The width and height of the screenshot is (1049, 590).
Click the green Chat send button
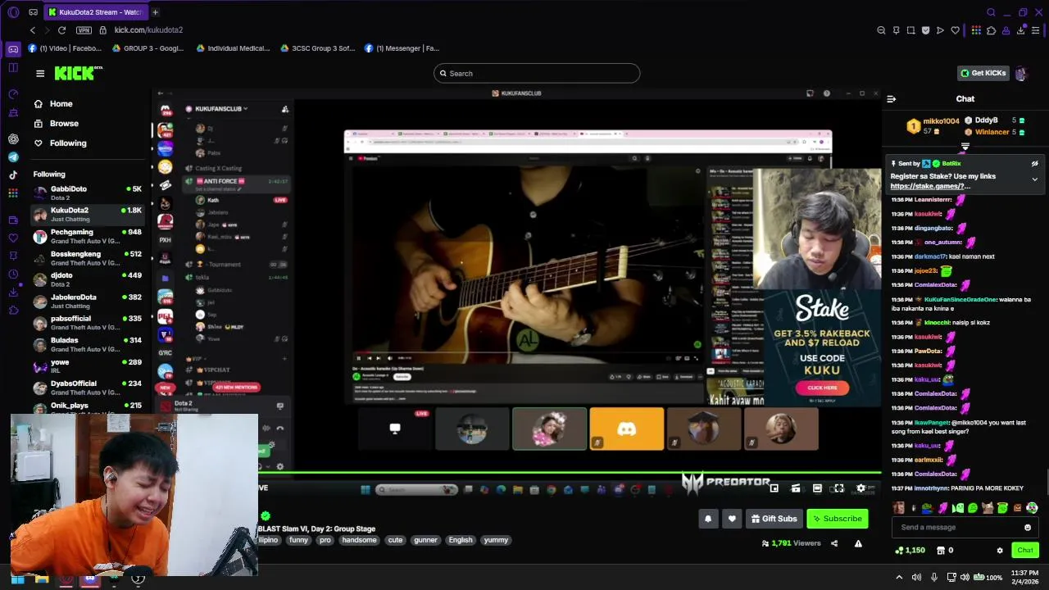(1025, 551)
